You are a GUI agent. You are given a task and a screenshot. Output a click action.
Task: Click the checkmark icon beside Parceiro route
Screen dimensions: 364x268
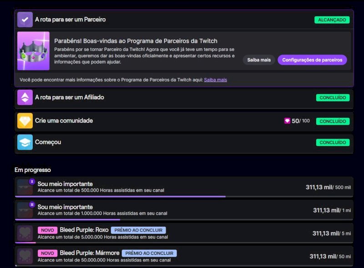25,20
